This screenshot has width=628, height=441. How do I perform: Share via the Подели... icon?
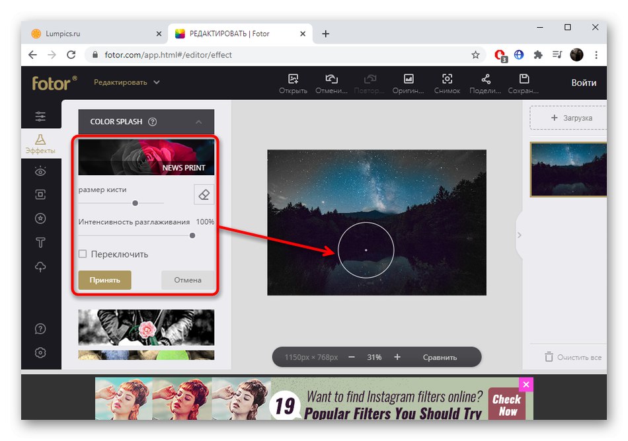[486, 79]
